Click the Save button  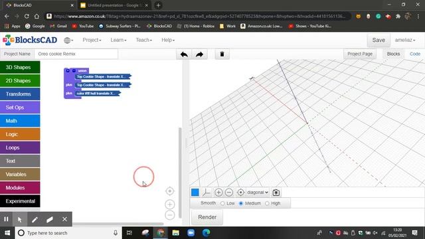(x=379, y=40)
